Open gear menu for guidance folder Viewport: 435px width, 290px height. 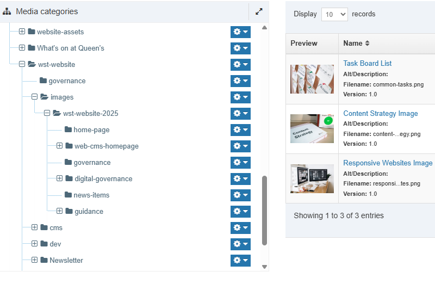point(240,212)
